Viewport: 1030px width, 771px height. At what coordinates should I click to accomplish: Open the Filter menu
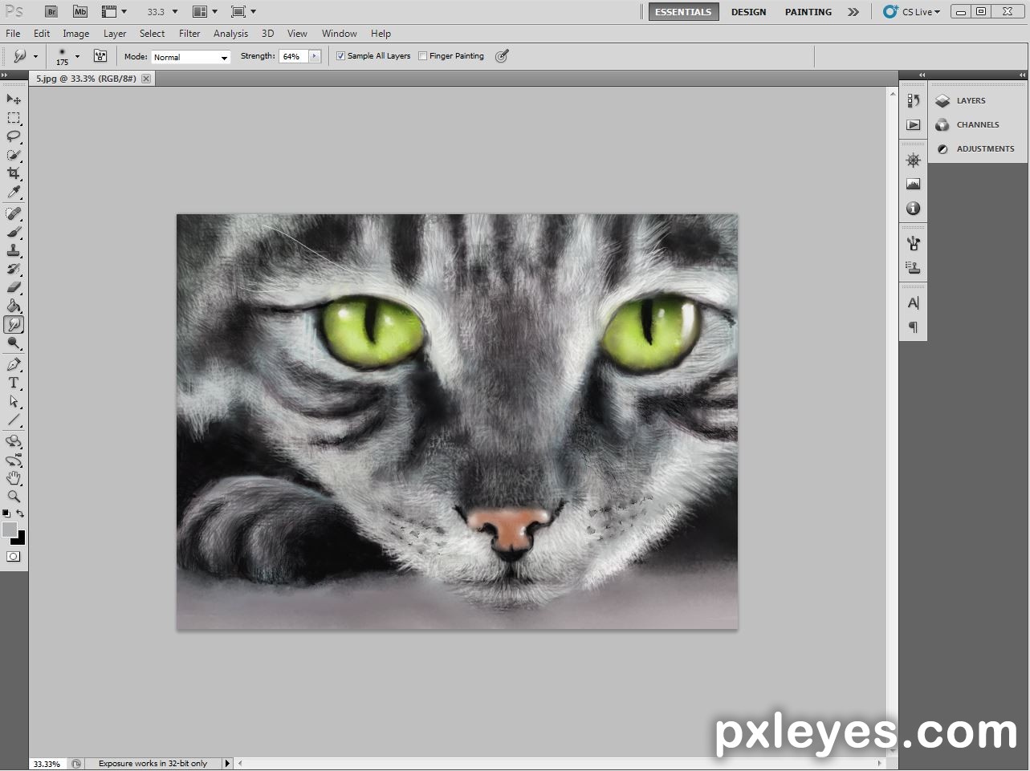[189, 34]
